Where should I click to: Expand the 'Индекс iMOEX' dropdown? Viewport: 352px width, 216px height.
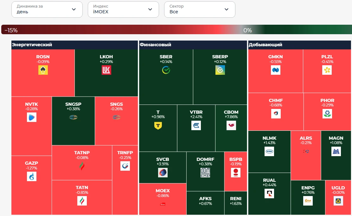click(x=123, y=10)
